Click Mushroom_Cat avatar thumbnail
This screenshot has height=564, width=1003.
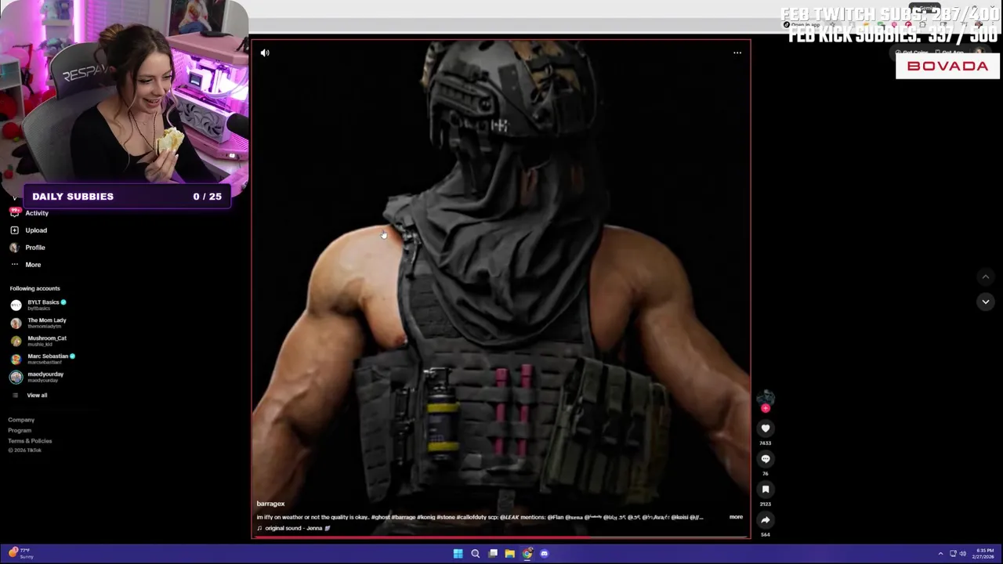click(x=16, y=342)
